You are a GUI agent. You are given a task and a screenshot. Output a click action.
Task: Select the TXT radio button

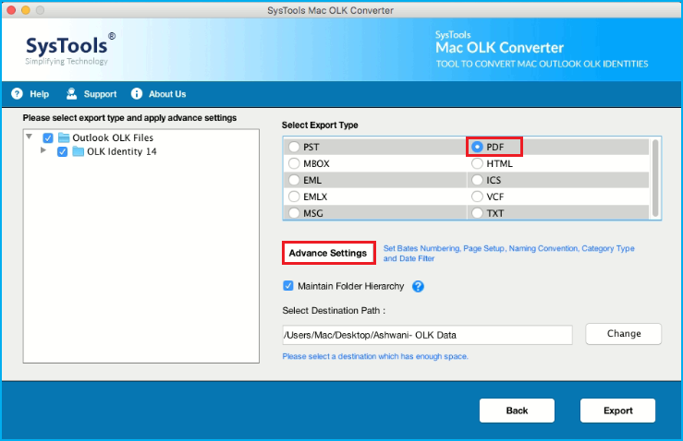478,213
